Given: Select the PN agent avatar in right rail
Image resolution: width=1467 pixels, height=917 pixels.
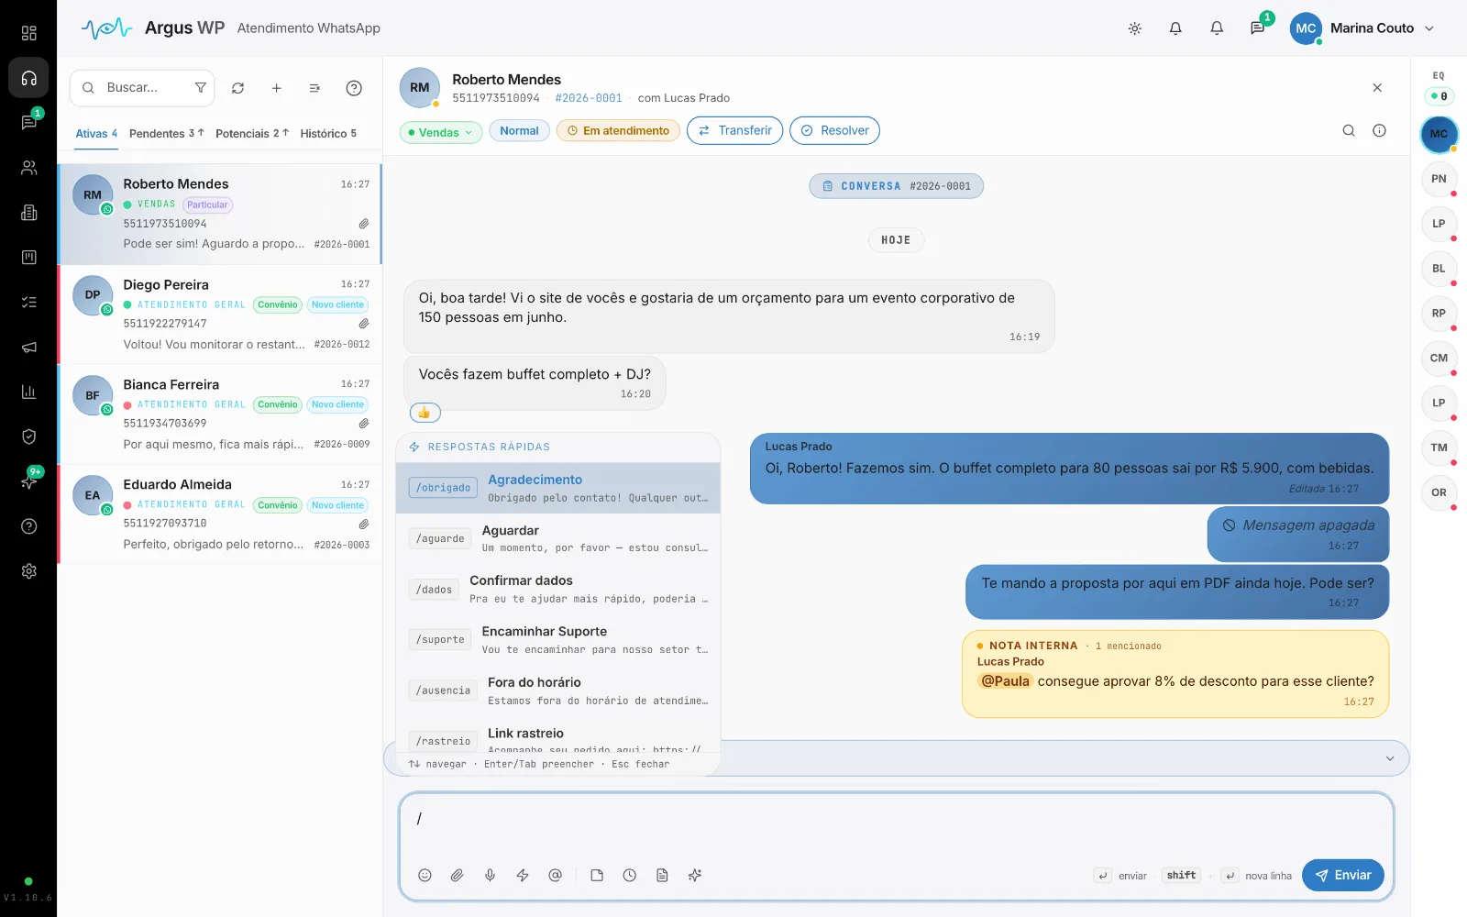Looking at the screenshot, I should [x=1439, y=179].
